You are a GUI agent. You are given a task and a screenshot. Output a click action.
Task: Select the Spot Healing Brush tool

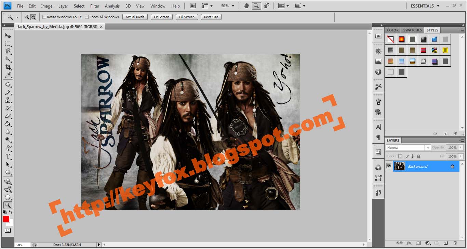coord(8,84)
